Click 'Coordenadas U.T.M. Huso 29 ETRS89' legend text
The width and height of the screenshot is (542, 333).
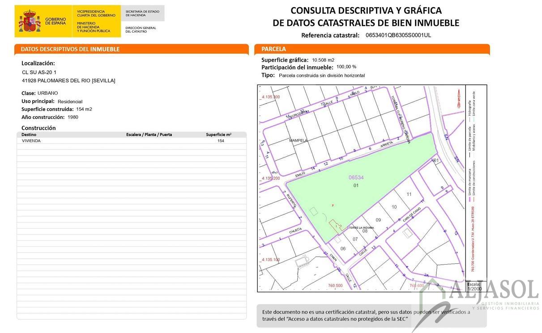[x=473, y=233]
